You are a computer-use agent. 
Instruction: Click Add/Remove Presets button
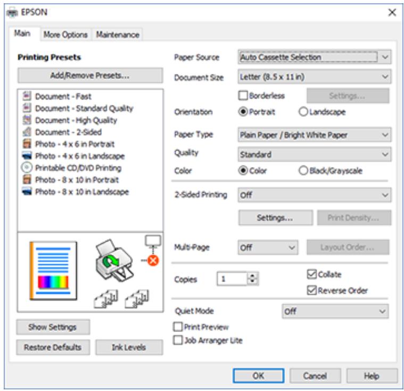[90, 76]
